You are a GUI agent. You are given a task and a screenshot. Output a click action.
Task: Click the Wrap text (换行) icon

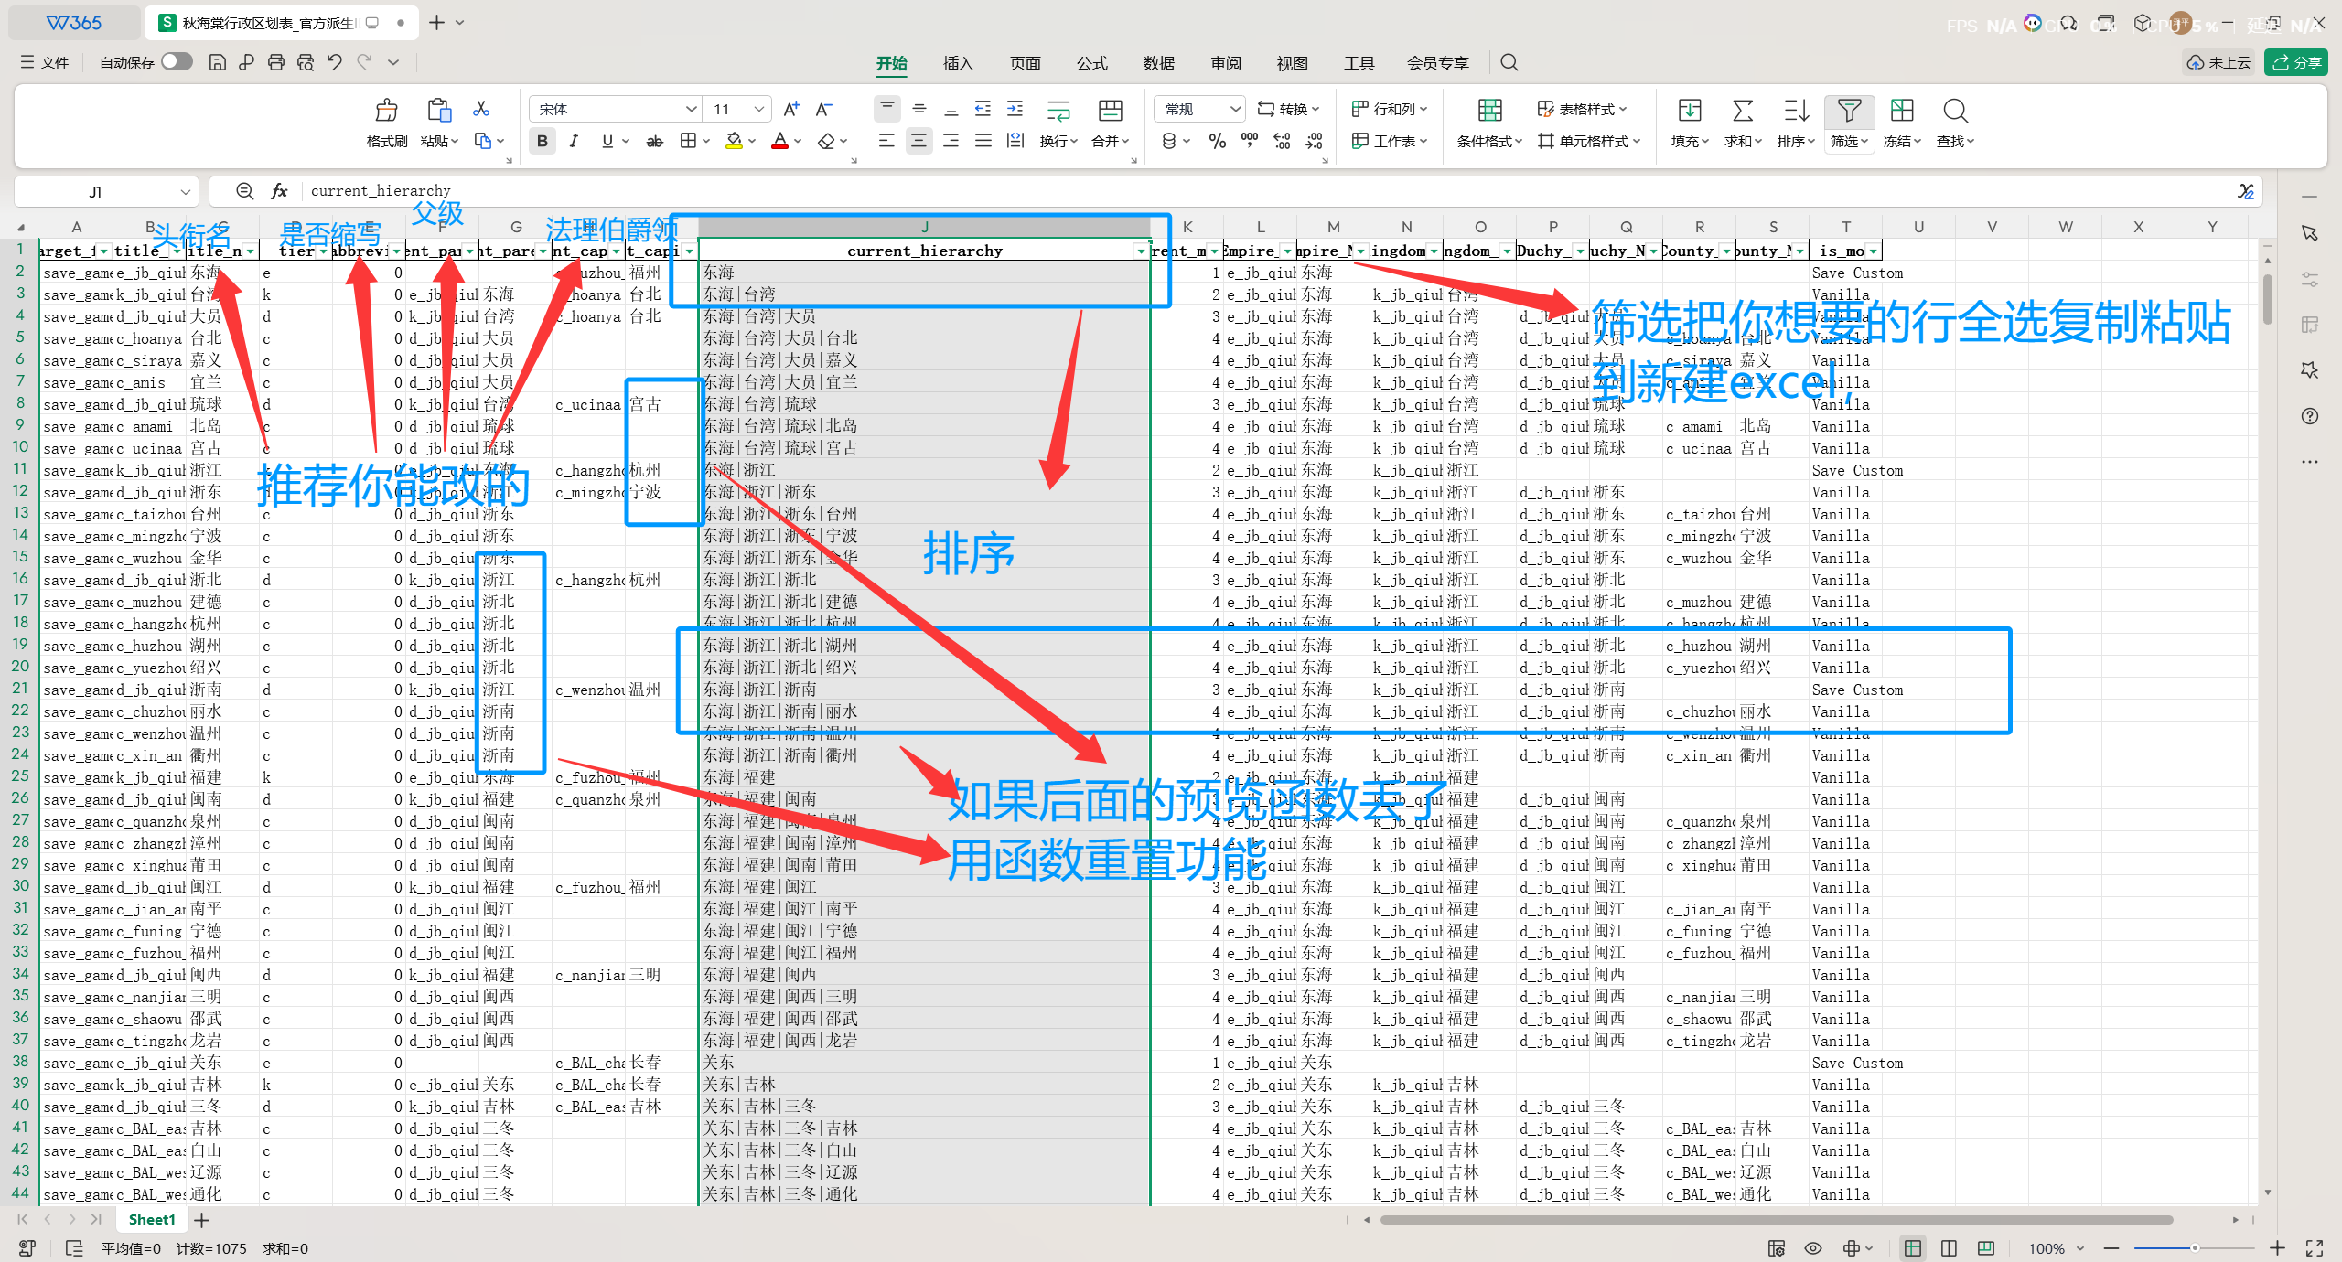point(1058,111)
